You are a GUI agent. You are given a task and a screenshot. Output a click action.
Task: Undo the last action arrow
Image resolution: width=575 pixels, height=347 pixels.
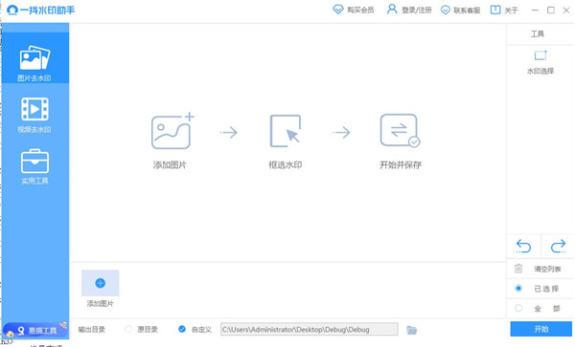[523, 246]
